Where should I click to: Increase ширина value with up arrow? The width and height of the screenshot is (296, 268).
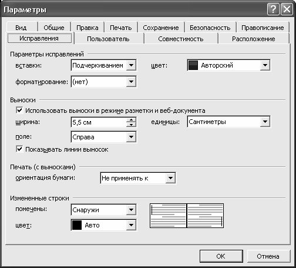[131, 120]
